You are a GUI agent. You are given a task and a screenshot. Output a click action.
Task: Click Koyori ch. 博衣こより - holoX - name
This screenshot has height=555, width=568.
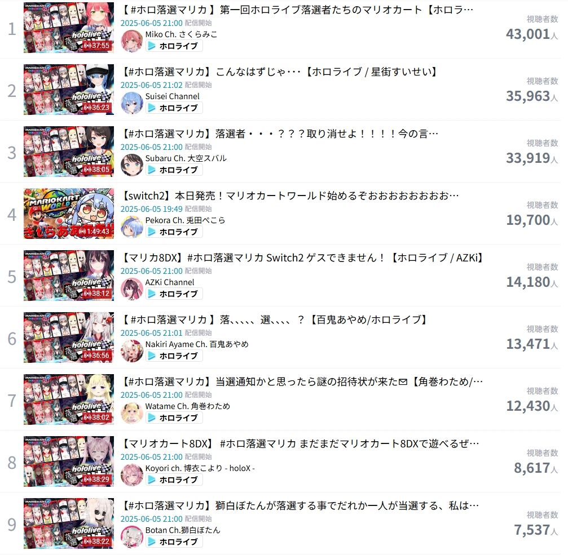[200, 468]
